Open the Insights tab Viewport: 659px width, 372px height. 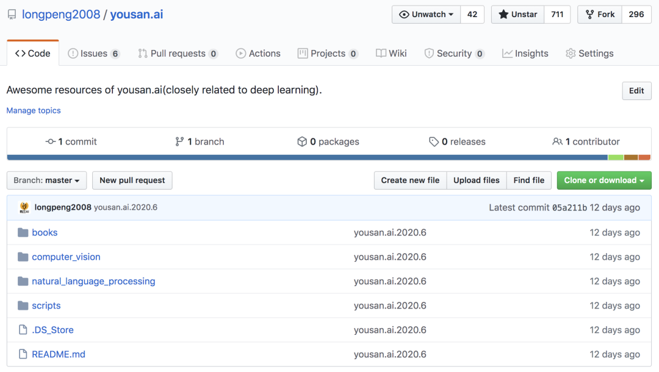[525, 53]
